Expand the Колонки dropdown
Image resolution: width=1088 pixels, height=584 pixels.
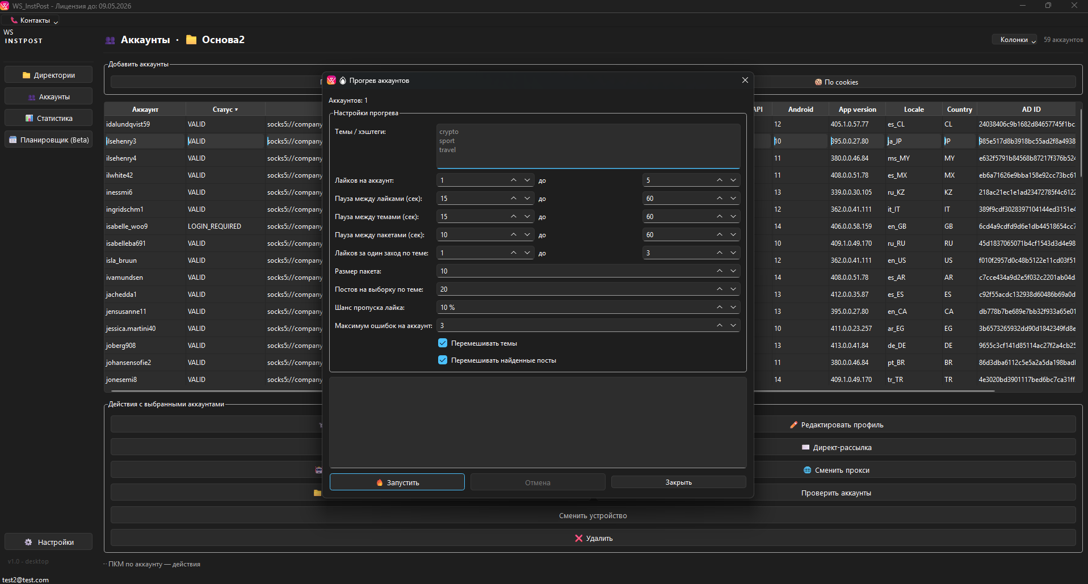pos(1014,40)
